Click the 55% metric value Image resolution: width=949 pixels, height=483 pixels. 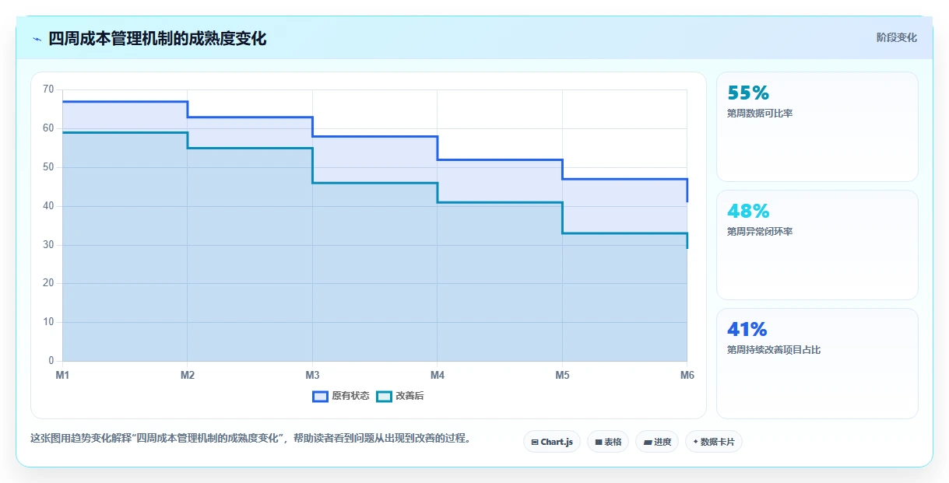pos(748,93)
